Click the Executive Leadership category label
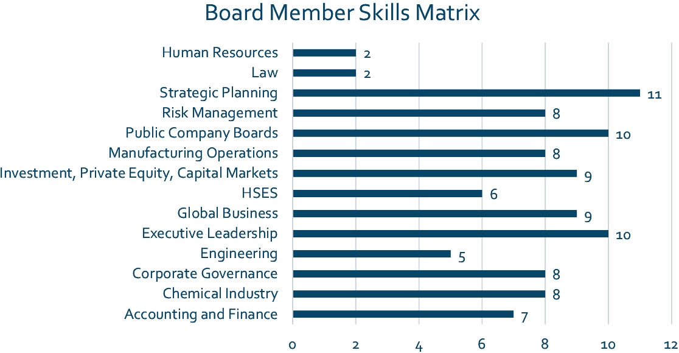This screenshot has height=353, width=679. click(209, 234)
